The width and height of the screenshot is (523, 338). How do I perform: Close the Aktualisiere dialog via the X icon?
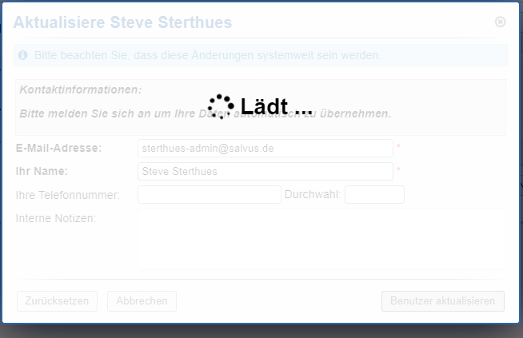point(501,22)
